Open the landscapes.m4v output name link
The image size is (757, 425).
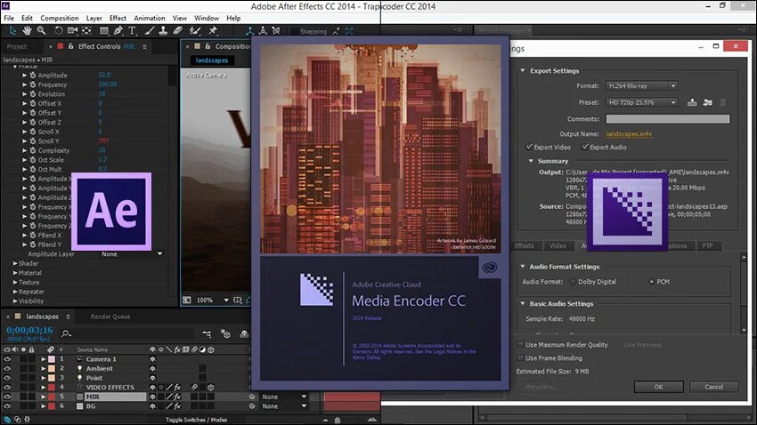[629, 134]
